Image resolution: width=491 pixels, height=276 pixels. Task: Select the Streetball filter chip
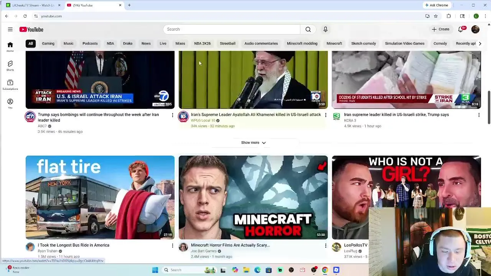pyautogui.click(x=227, y=43)
